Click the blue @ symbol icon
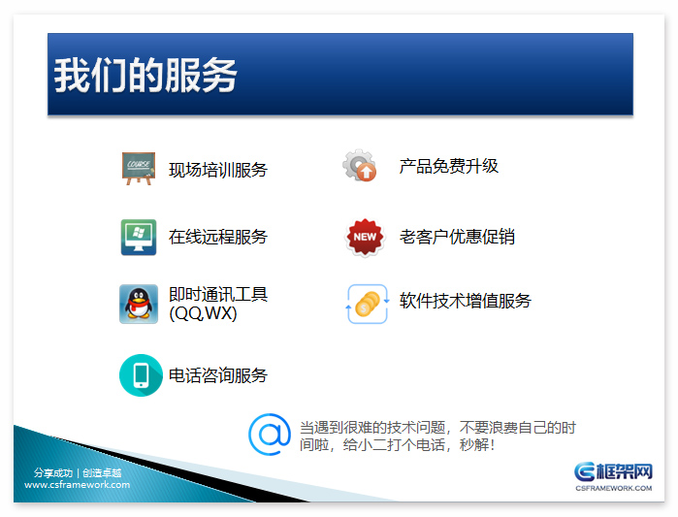This screenshot has width=678, height=517. tap(270, 435)
